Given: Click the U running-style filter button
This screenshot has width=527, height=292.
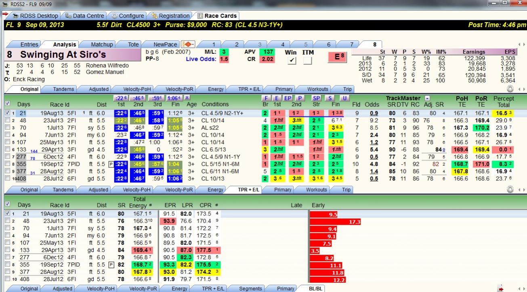Looking at the screenshot, I should click(344, 98).
